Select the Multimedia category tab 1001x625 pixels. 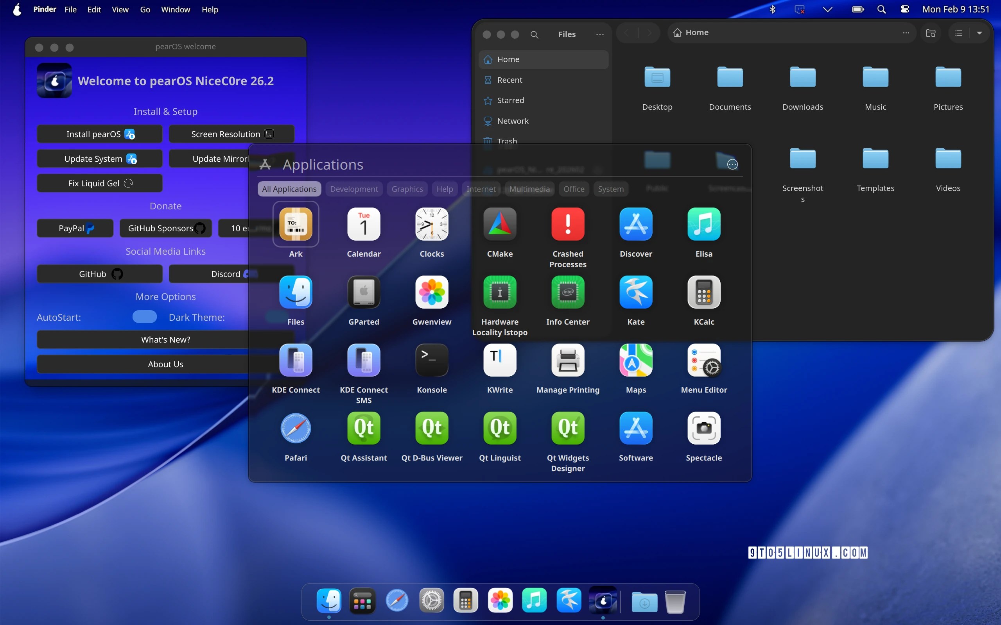(x=529, y=189)
